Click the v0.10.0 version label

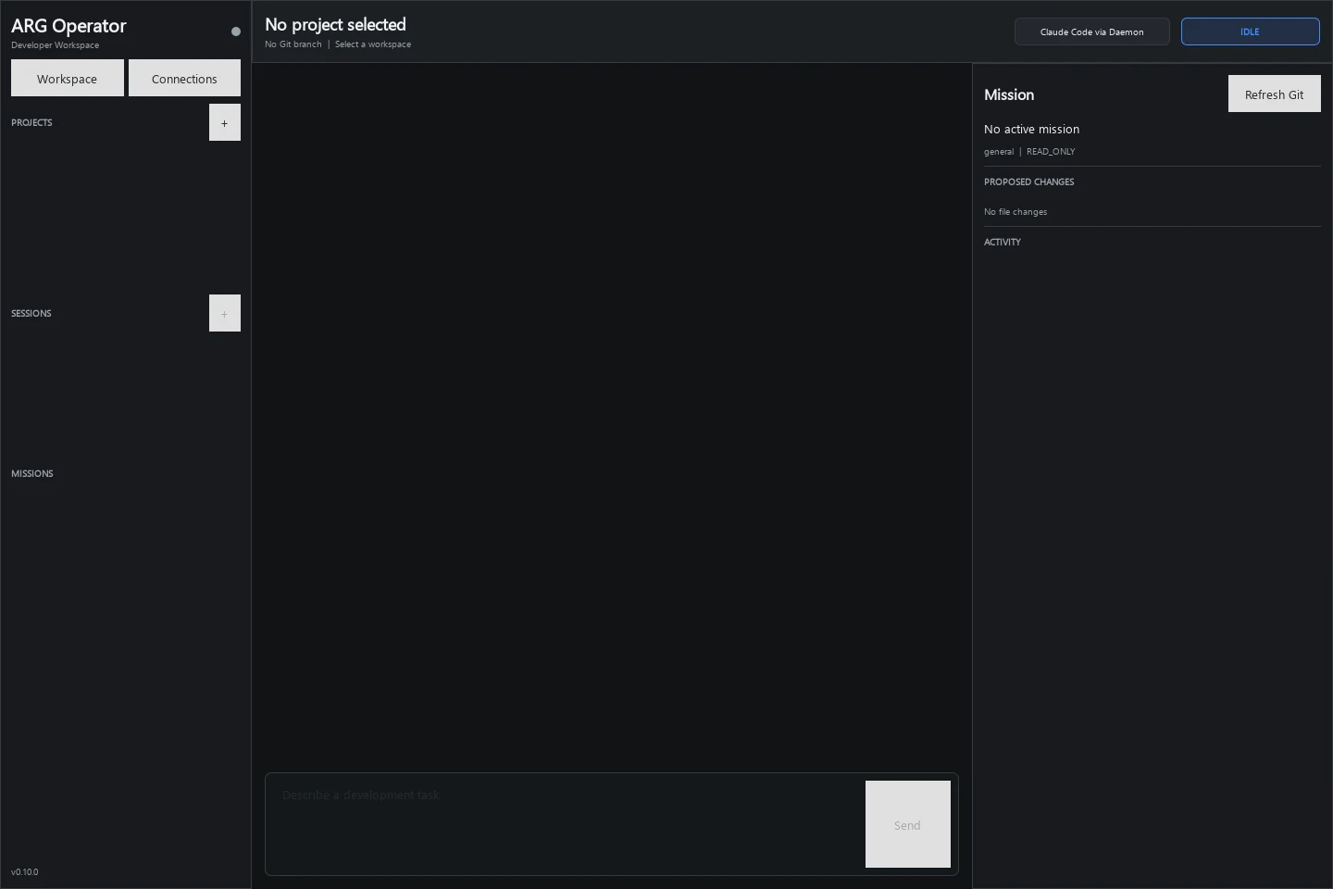[x=25, y=871]
